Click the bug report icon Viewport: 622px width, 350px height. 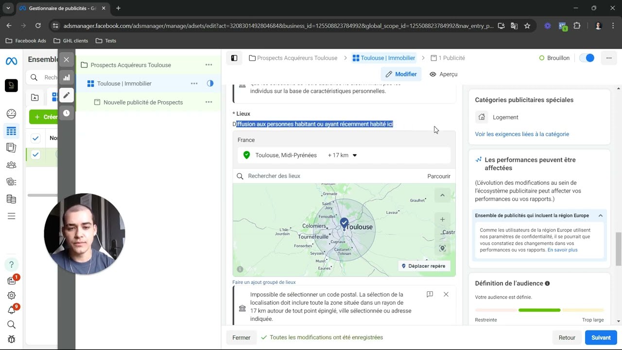[x=11, y=339]
